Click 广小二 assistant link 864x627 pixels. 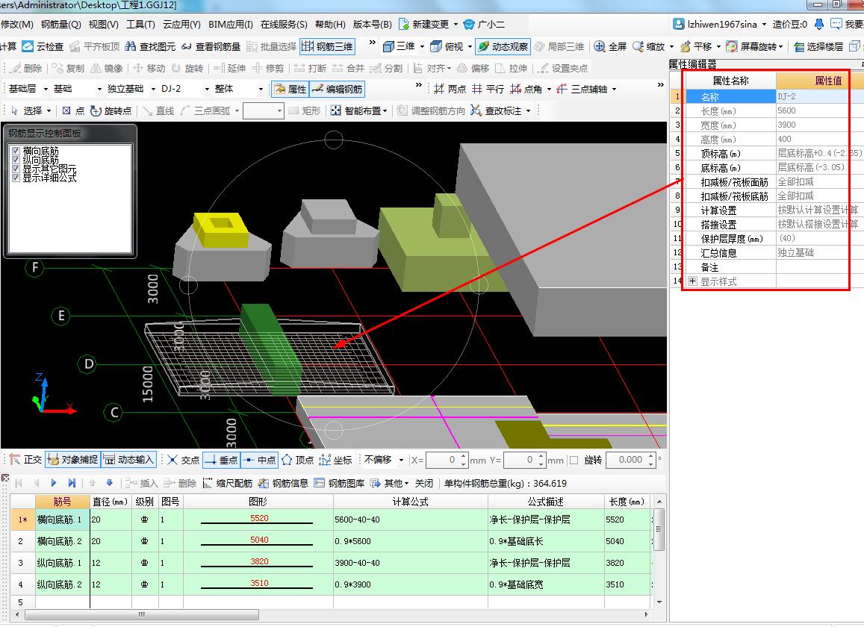(485, 24)
